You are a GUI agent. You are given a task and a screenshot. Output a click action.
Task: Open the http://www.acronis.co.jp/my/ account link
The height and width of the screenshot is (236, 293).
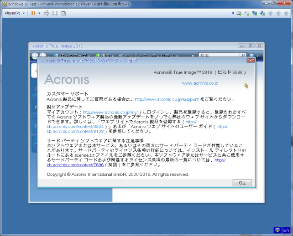[x=110, y=113]
